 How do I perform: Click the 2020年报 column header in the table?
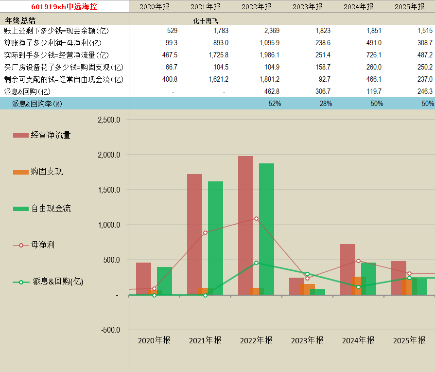tap(154, 7)
